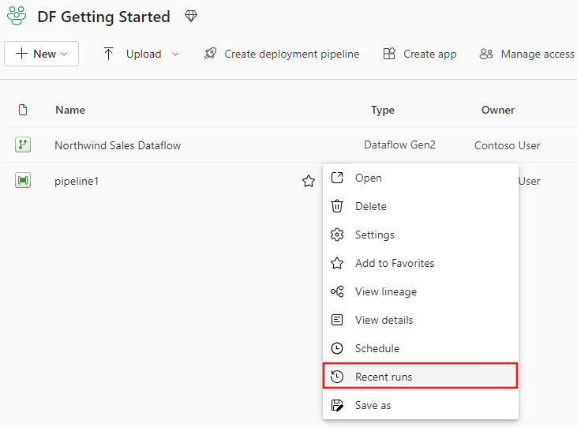
Task: Click the diamond premium icon by the title
Action: (x=190, y=16)
